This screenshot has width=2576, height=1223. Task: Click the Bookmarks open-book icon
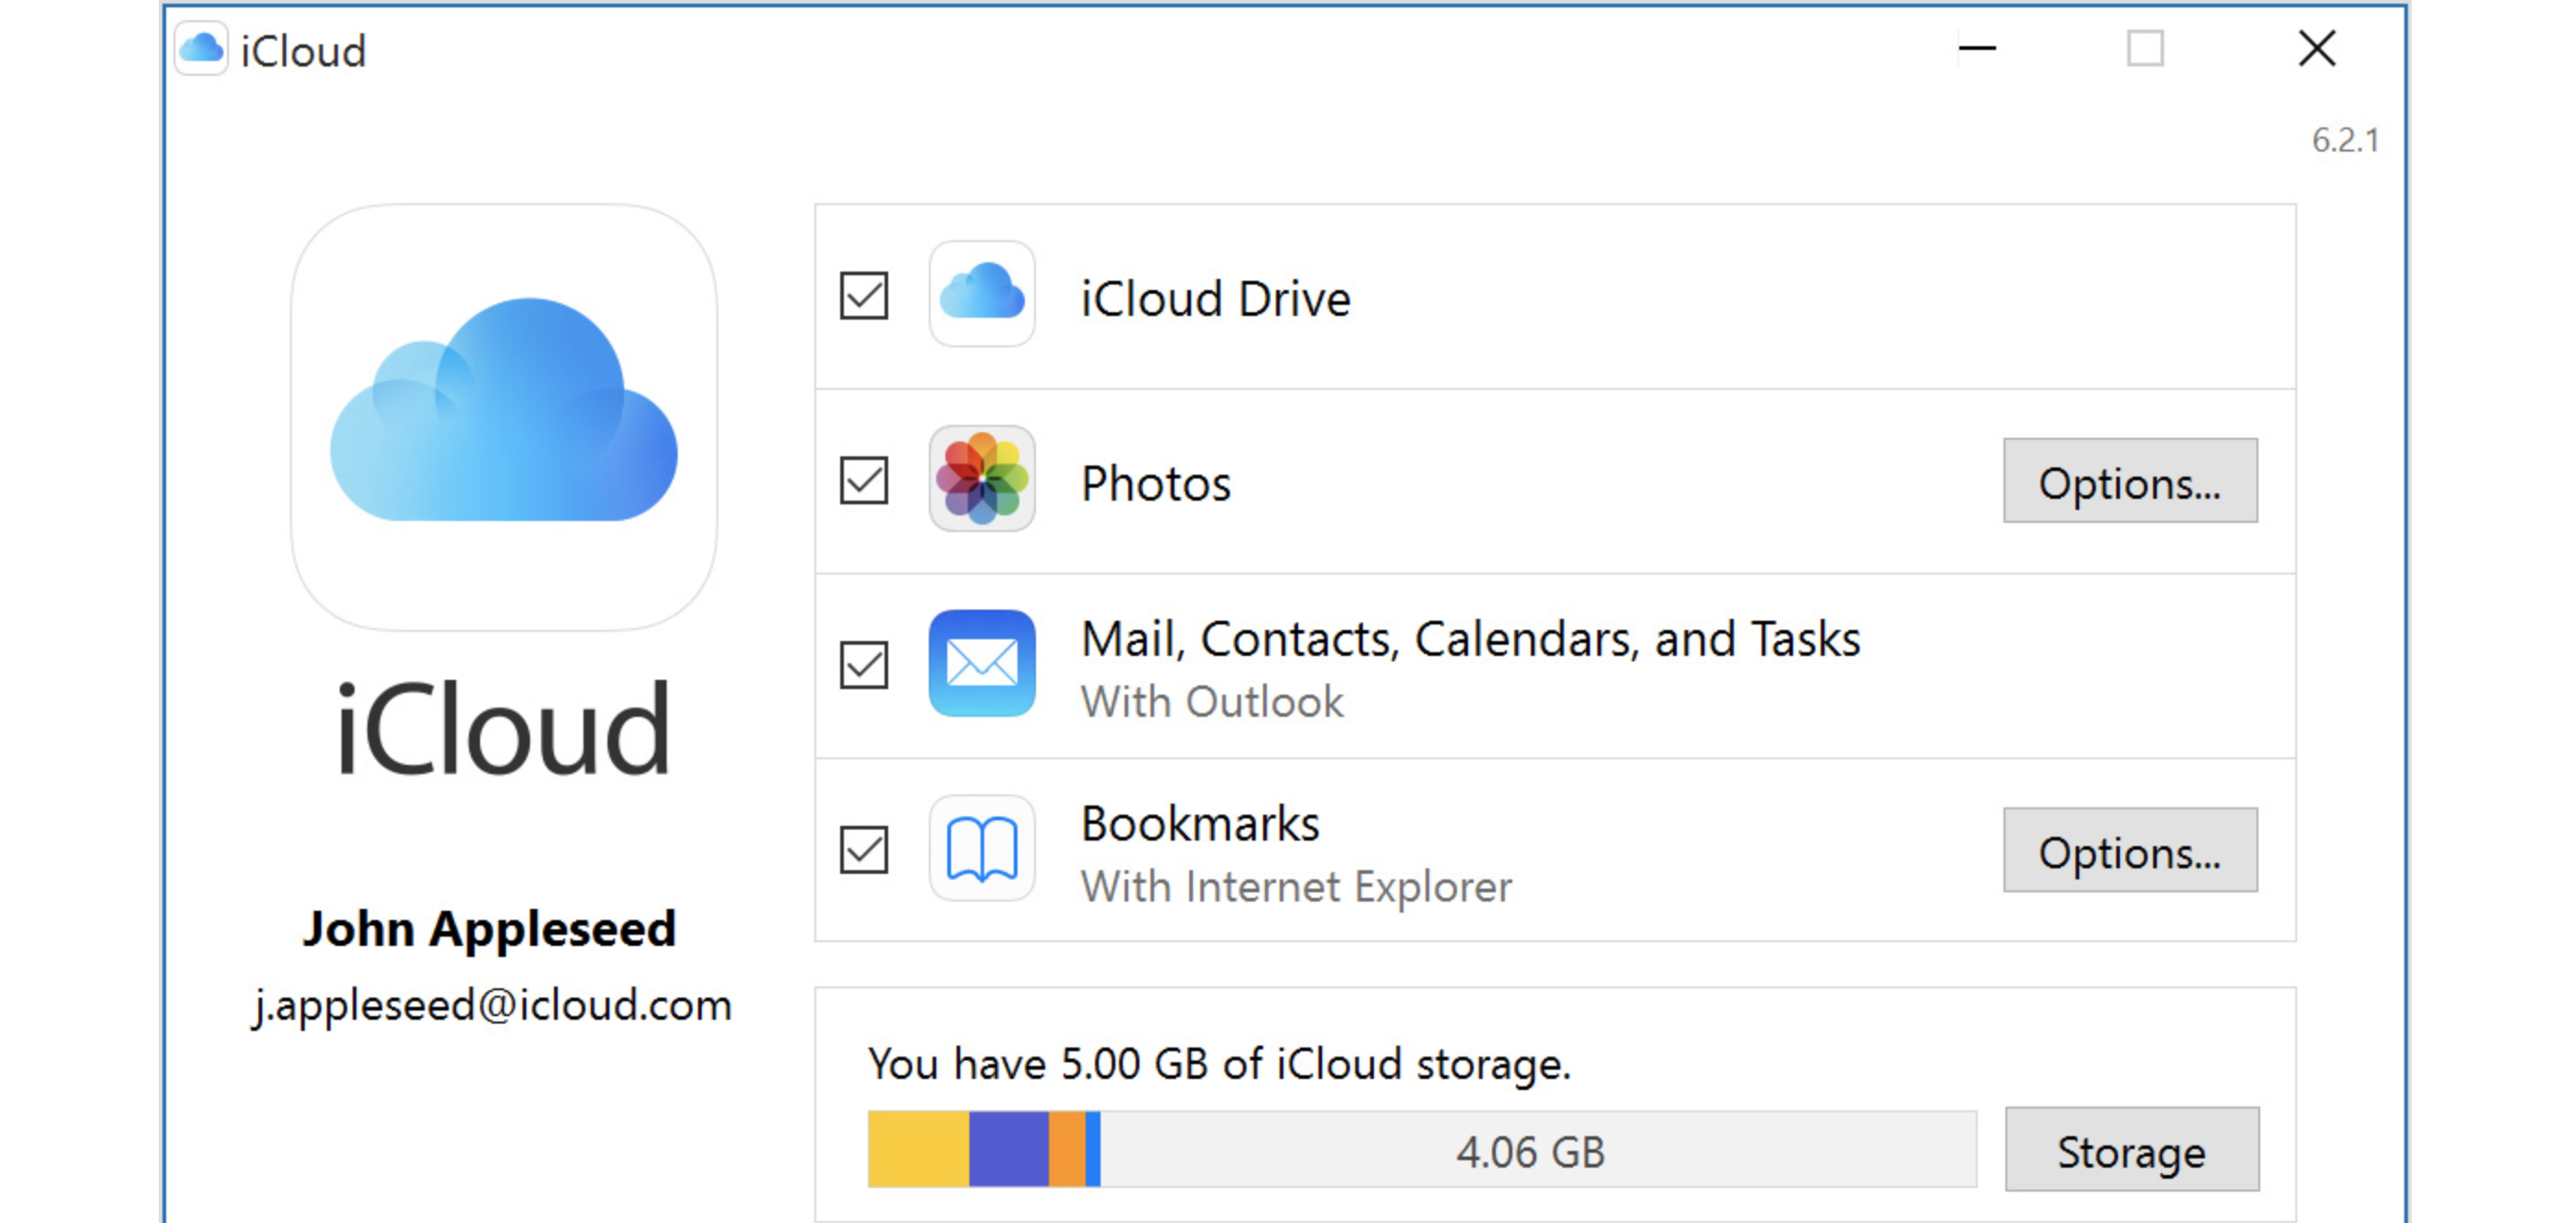click(981, 849)
